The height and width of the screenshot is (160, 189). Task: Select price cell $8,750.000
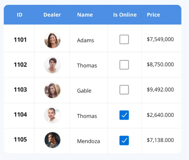[160, 64]
